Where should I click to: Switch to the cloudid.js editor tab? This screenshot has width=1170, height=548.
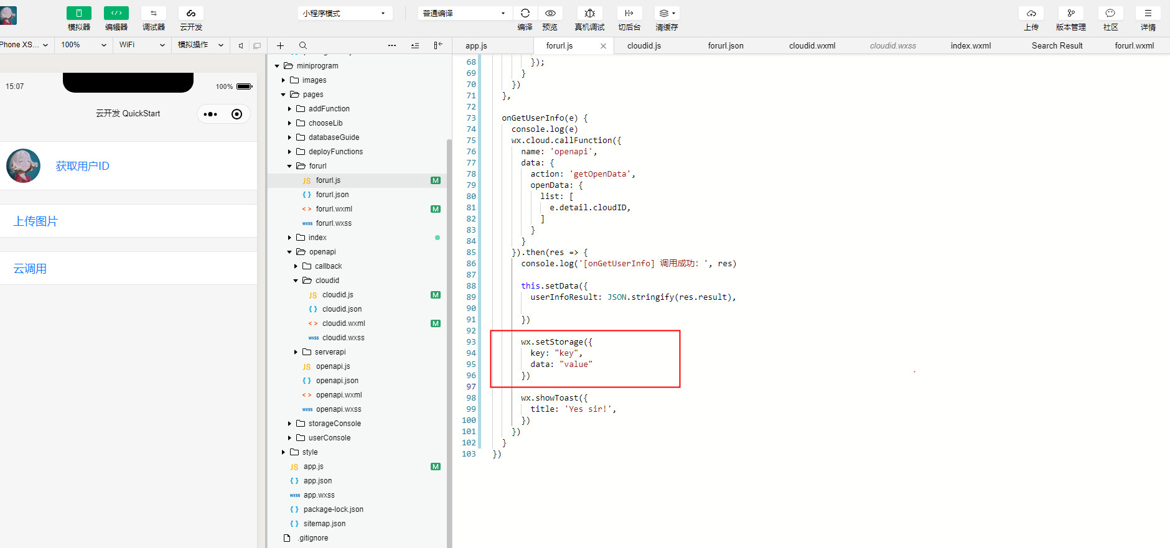(x=644, y=45)
